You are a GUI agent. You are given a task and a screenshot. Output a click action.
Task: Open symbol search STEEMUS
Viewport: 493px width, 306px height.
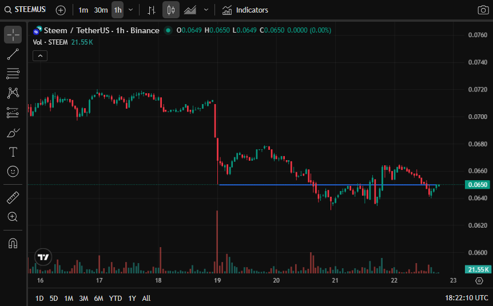(x=25, y=10)
